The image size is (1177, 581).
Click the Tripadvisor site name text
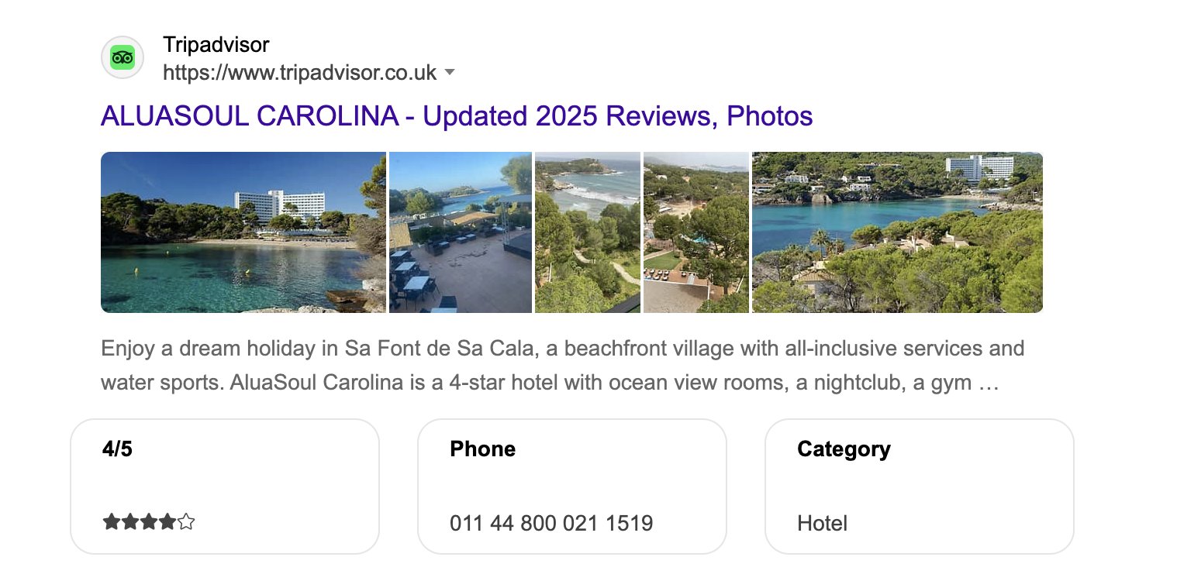(215, 44)
